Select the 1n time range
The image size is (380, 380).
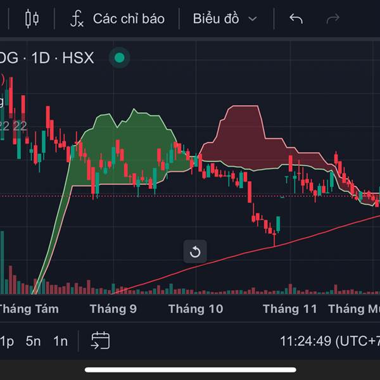60,341
